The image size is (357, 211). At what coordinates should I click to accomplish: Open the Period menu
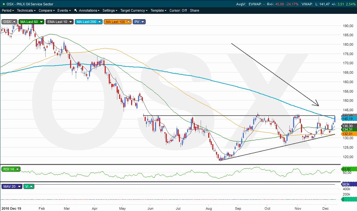8,10
